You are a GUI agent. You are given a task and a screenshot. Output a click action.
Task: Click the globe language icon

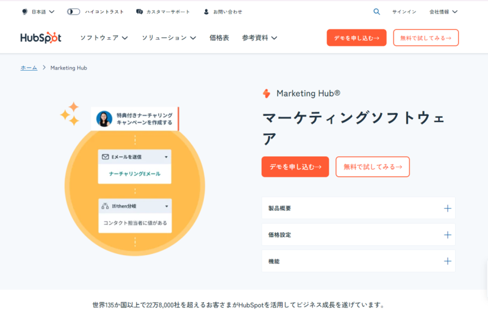click(24, 12)
